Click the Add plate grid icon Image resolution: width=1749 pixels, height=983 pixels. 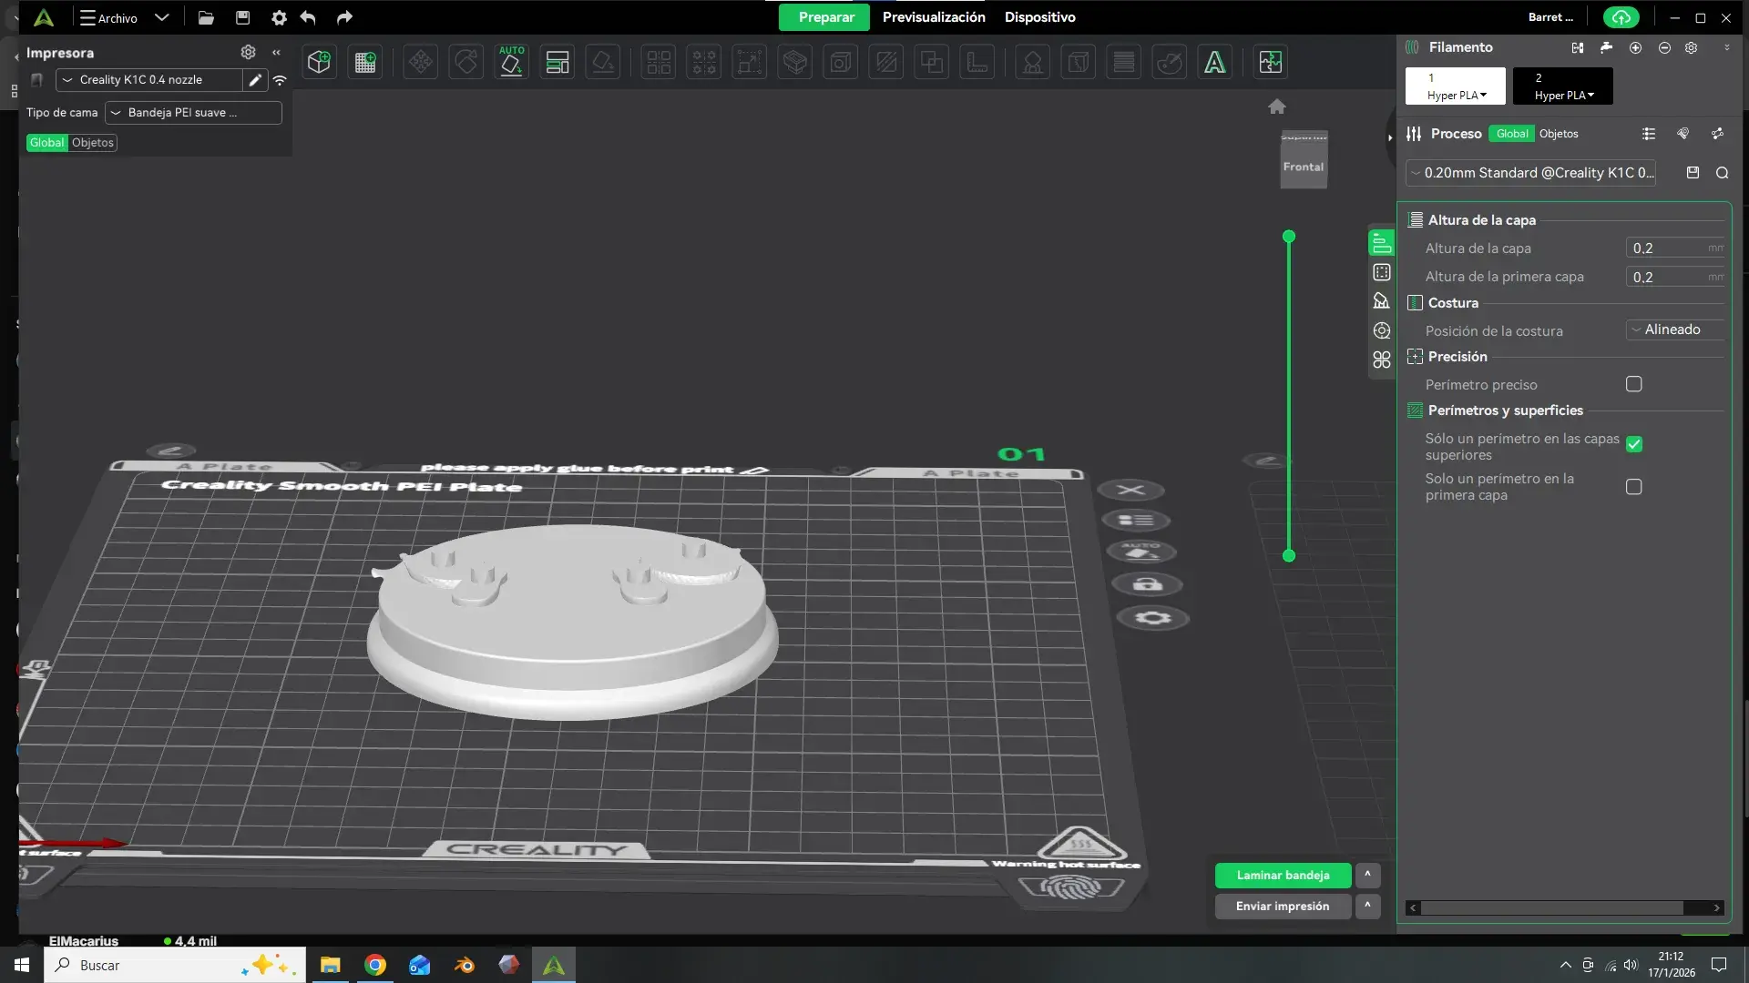(365, 62)
